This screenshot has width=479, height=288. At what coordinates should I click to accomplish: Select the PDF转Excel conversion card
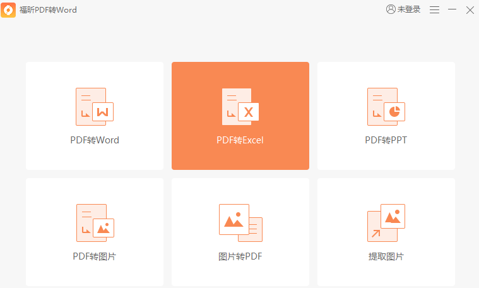coord(240,116)
